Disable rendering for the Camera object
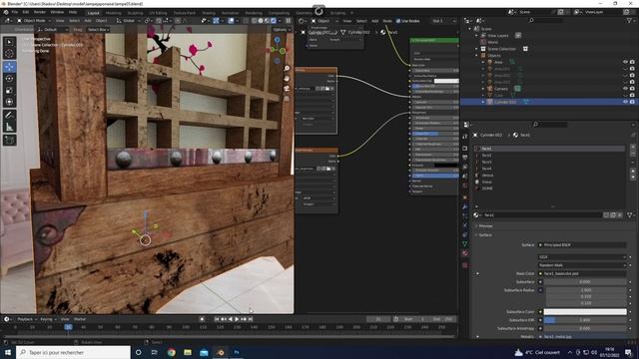This screenshot has height=359, width=639. click(632, 89)
